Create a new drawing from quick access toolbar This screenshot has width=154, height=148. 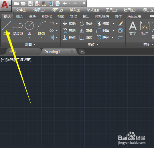coord(17,3)
